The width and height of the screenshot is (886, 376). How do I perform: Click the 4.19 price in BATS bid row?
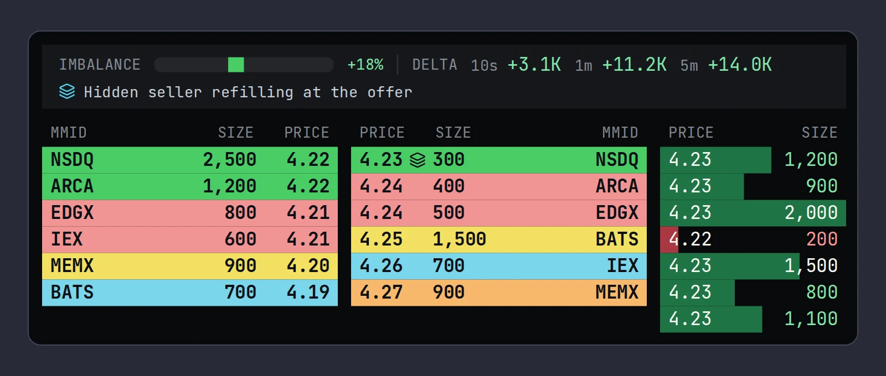pyautogui.click(x=308, y=293)
